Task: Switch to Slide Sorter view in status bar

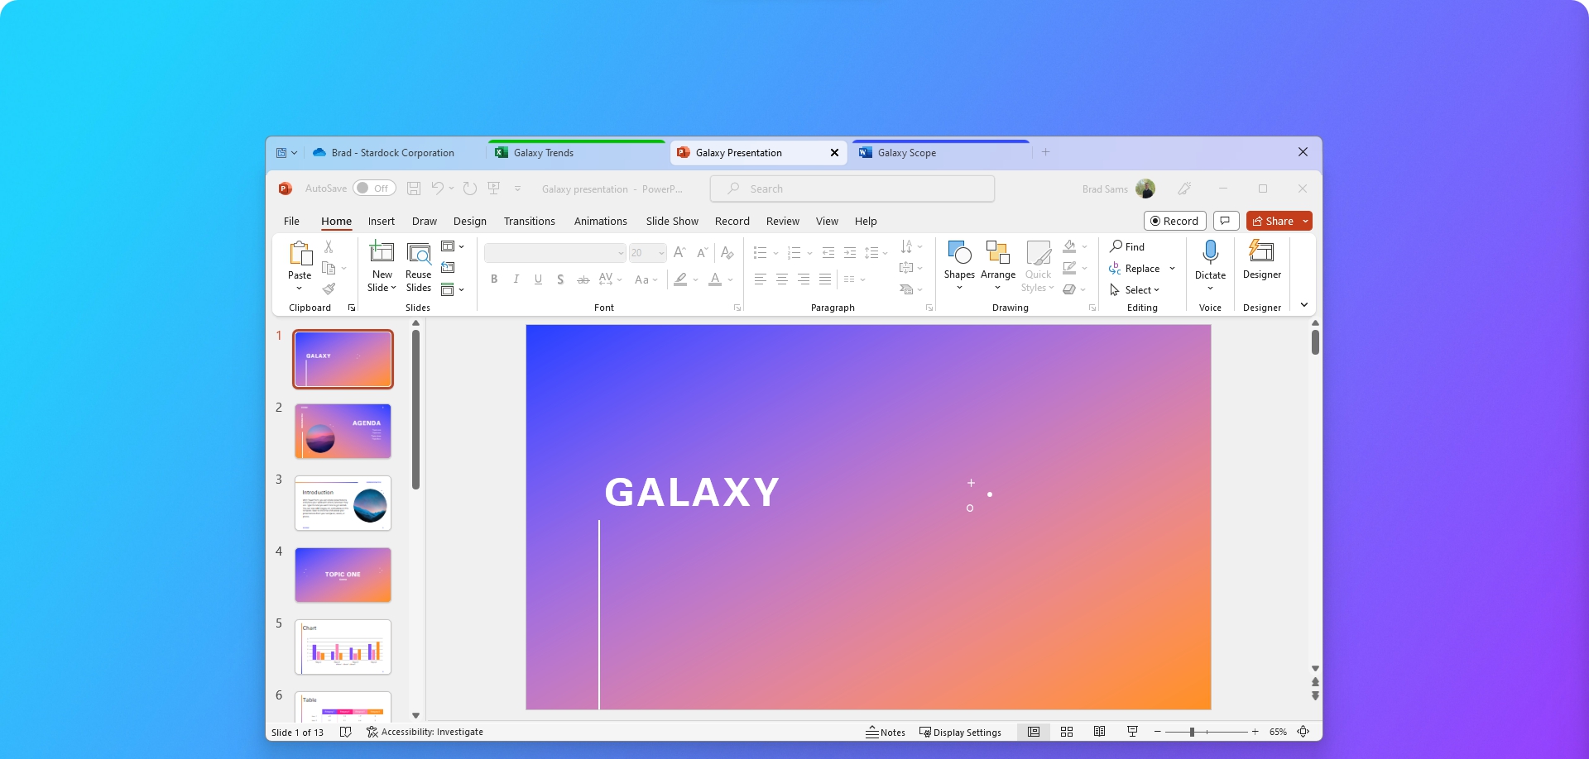Action: (1067, 732)
